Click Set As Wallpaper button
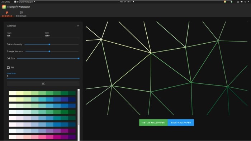 tap(153, 122)
